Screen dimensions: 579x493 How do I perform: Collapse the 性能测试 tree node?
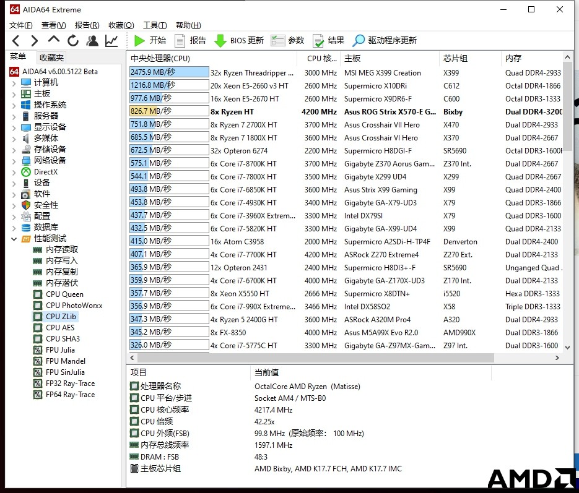tap(14, 239)
